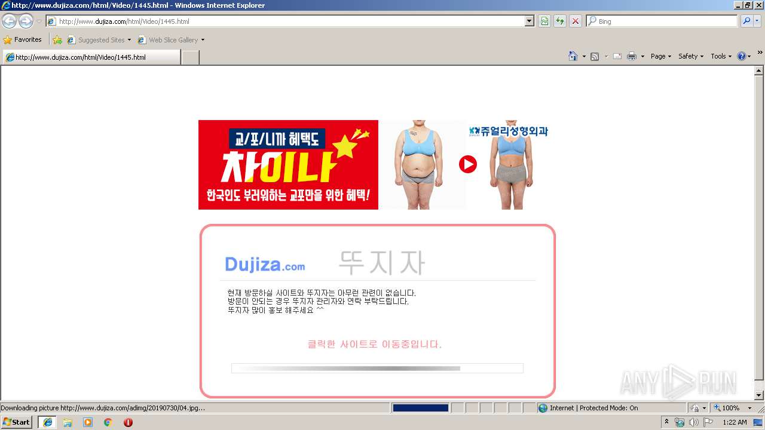The width and height of the screenshot is (765, 430).
Task: Click the Home house icon
Action: 573,56
